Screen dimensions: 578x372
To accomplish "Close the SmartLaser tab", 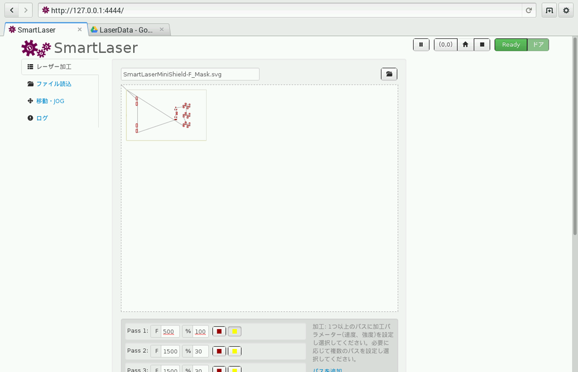I will (80, 29).
